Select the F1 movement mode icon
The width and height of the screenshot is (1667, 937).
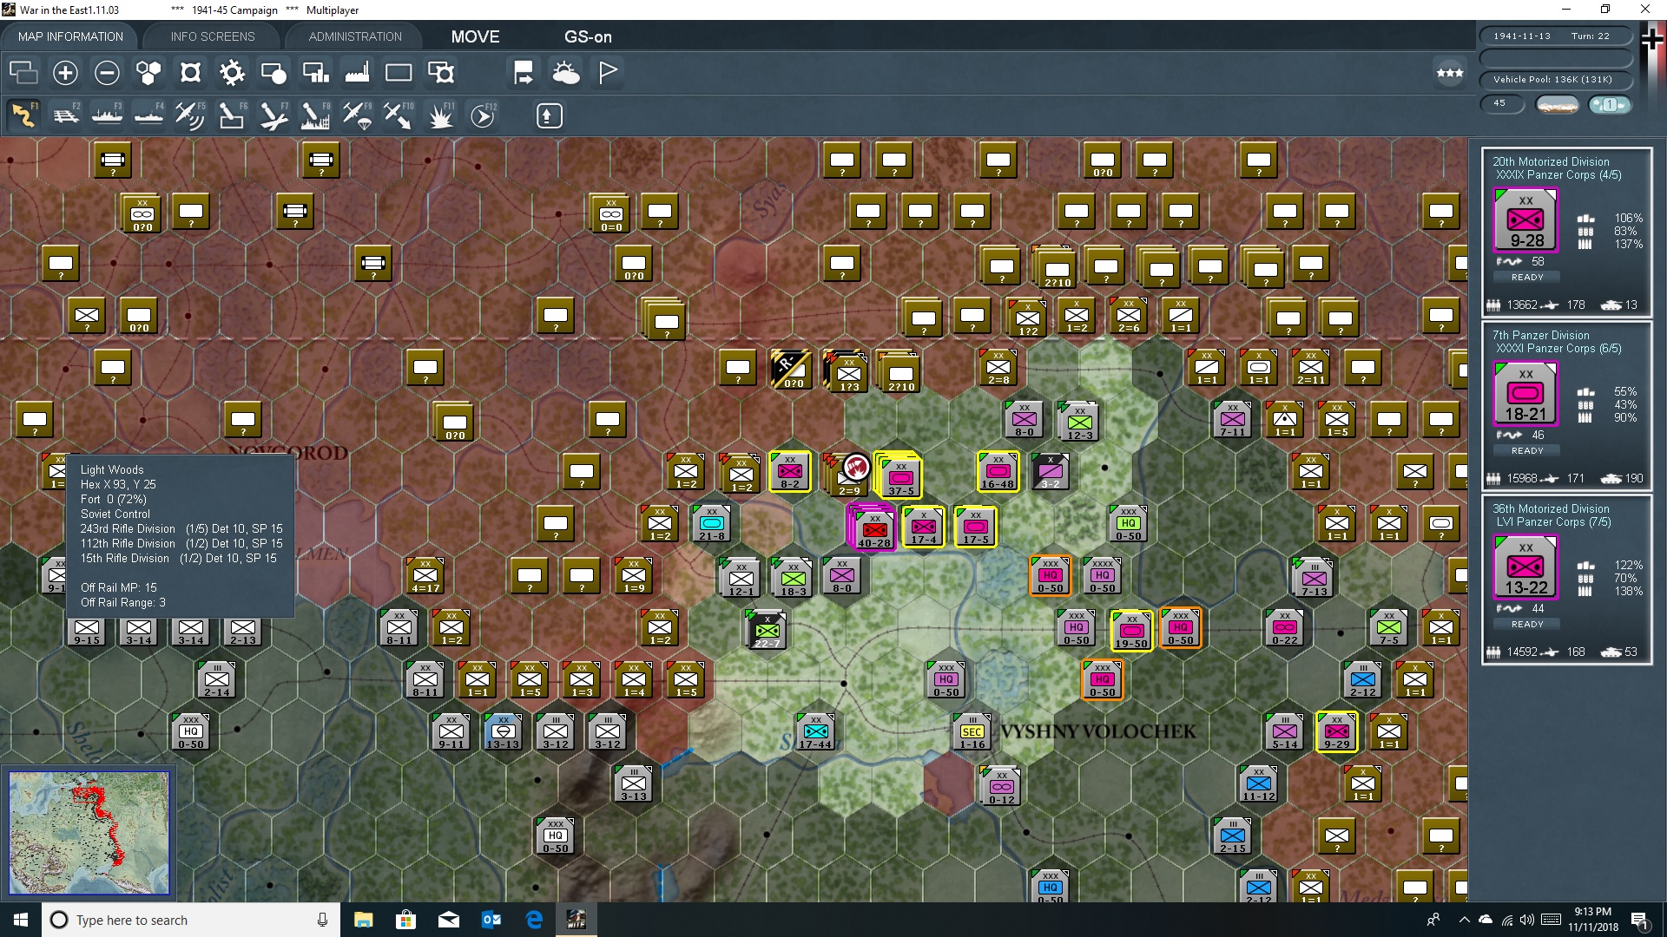coord(23,115)
